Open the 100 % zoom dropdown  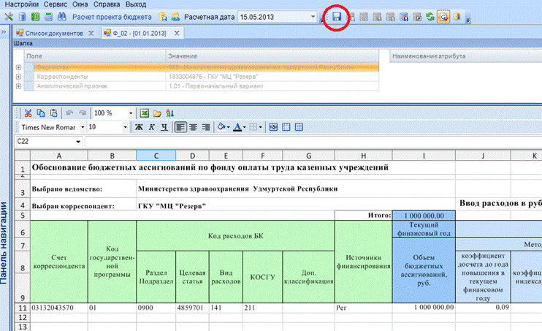click(131, 113)
